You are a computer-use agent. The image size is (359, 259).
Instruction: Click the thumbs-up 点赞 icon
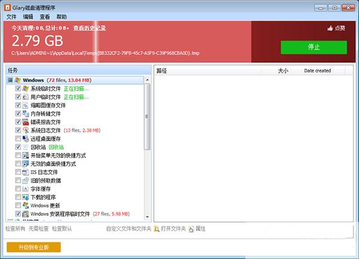click(330, 28)
